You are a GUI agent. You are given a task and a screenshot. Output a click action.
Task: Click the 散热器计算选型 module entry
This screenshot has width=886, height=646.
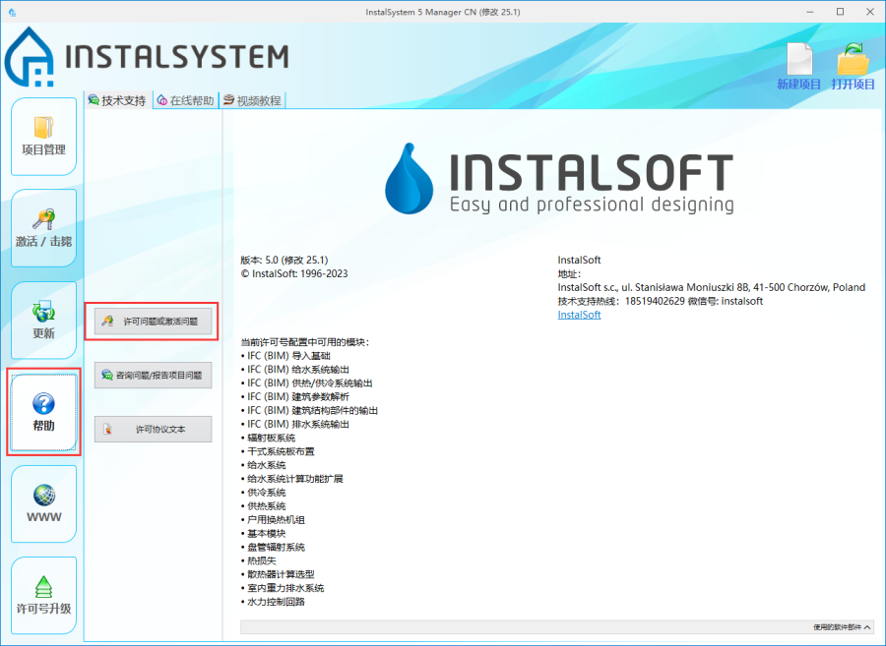[x=278, y=574]
